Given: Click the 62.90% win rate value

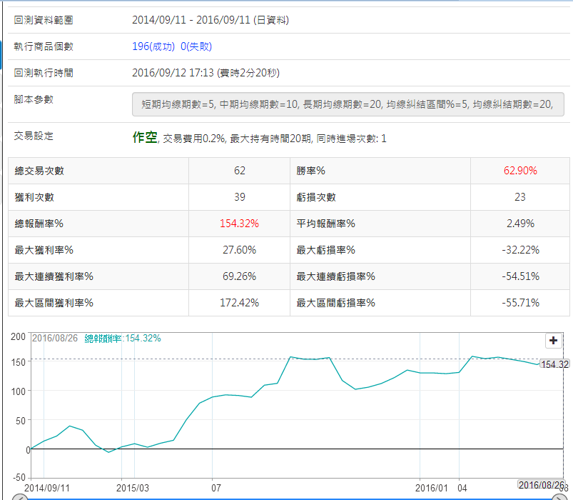Looking at the screenshot, I should [x=519, y=171].
